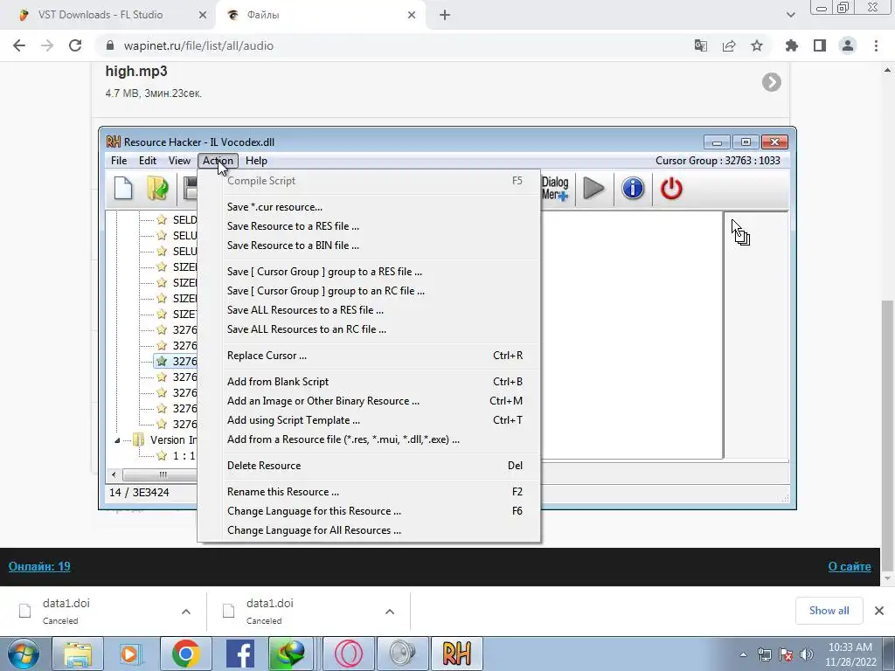This screenshot has width=895, height=671.
Task: Close the downloads bar
Action: pos(879,611)
